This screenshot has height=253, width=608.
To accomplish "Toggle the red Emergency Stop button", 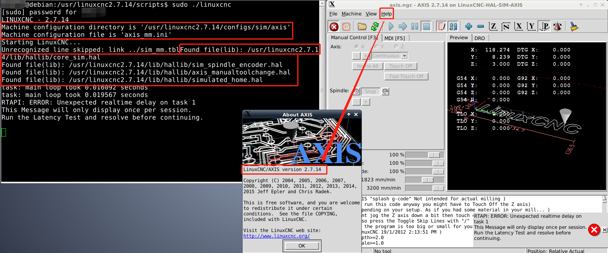I will (x=334, y=27).
